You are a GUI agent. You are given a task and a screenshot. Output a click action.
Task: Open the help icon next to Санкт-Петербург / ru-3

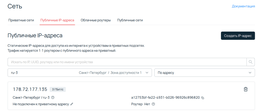[x=53, y=98]
